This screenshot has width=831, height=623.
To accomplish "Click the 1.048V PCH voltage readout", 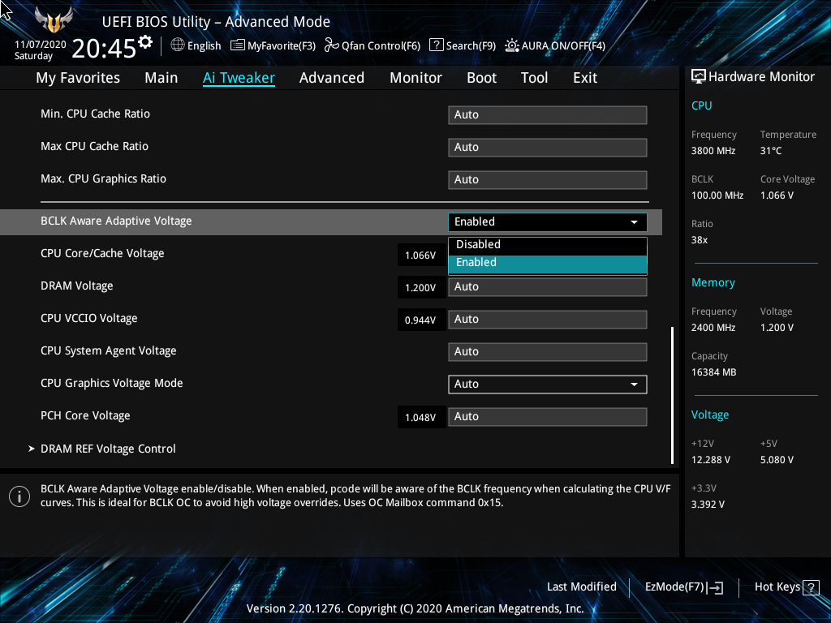I will pos(420,418).
